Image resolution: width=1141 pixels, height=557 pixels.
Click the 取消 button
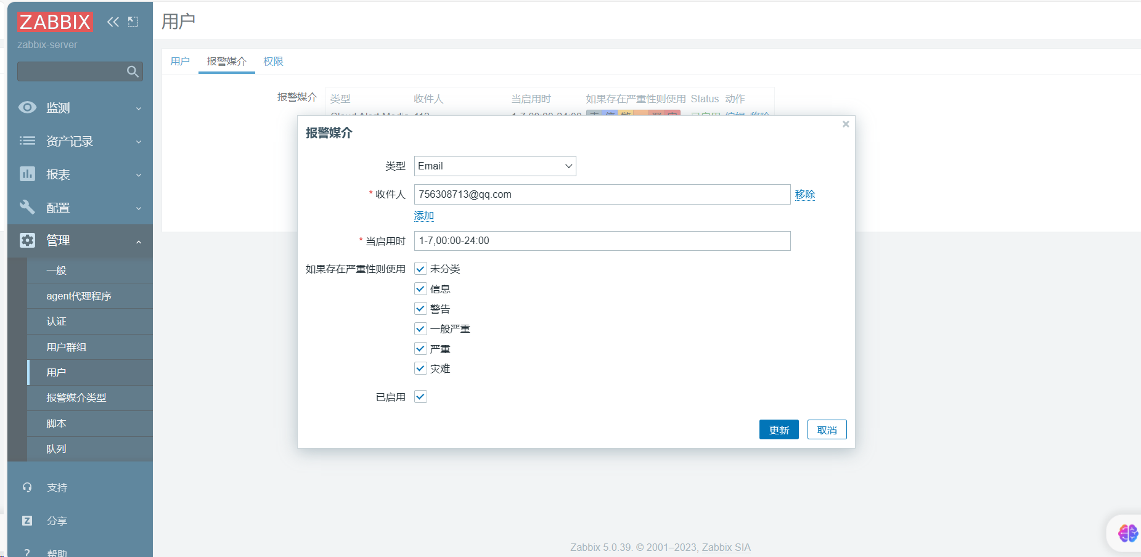827,429
